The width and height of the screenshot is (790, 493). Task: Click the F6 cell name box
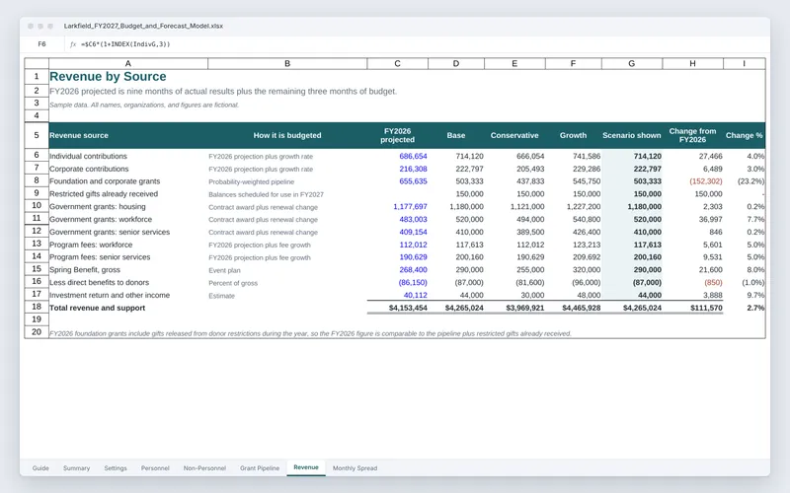pos(41,44)
